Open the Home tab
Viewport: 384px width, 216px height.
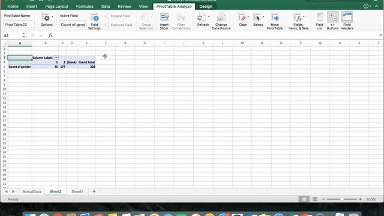(13, 7)
